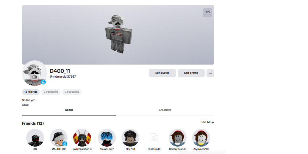Open the three-dots more options menu
Image resolution: width=308 pixels, height=154 pixels.
[210, 73]
